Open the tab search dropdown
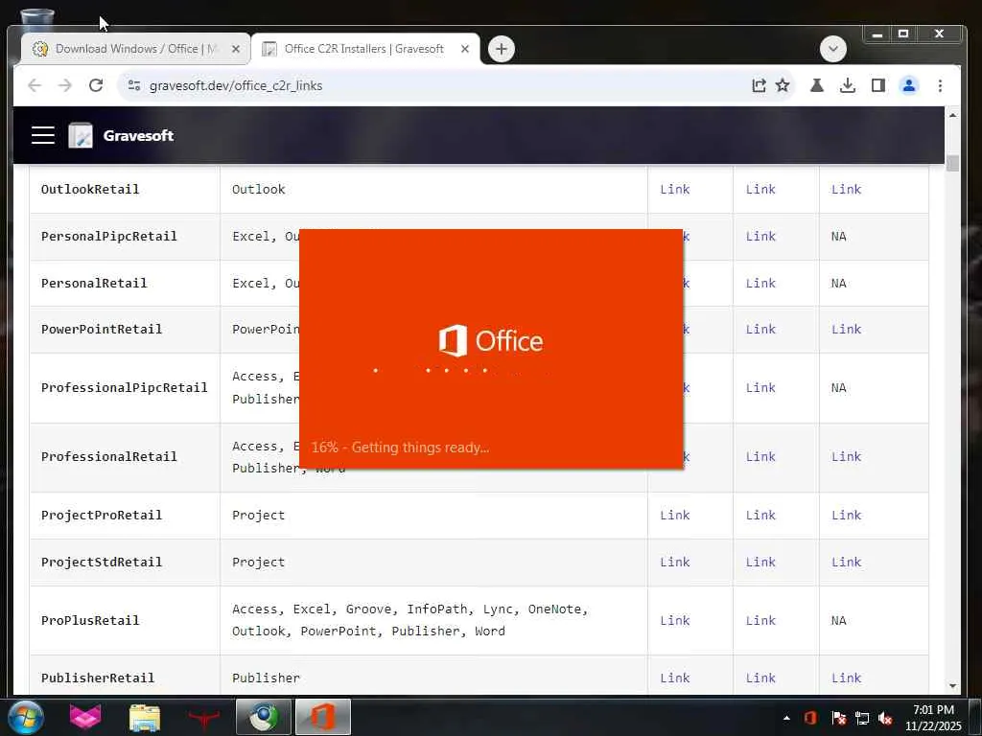Screen dimensions: 982x736 pyautogui.click(x=833, y=49)
